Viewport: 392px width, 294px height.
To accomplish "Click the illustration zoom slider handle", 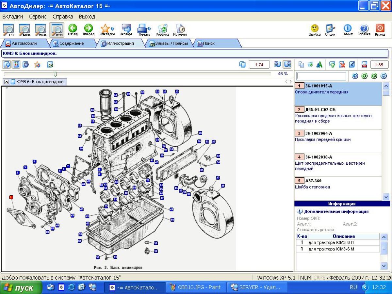I will (x=56, y=74).
